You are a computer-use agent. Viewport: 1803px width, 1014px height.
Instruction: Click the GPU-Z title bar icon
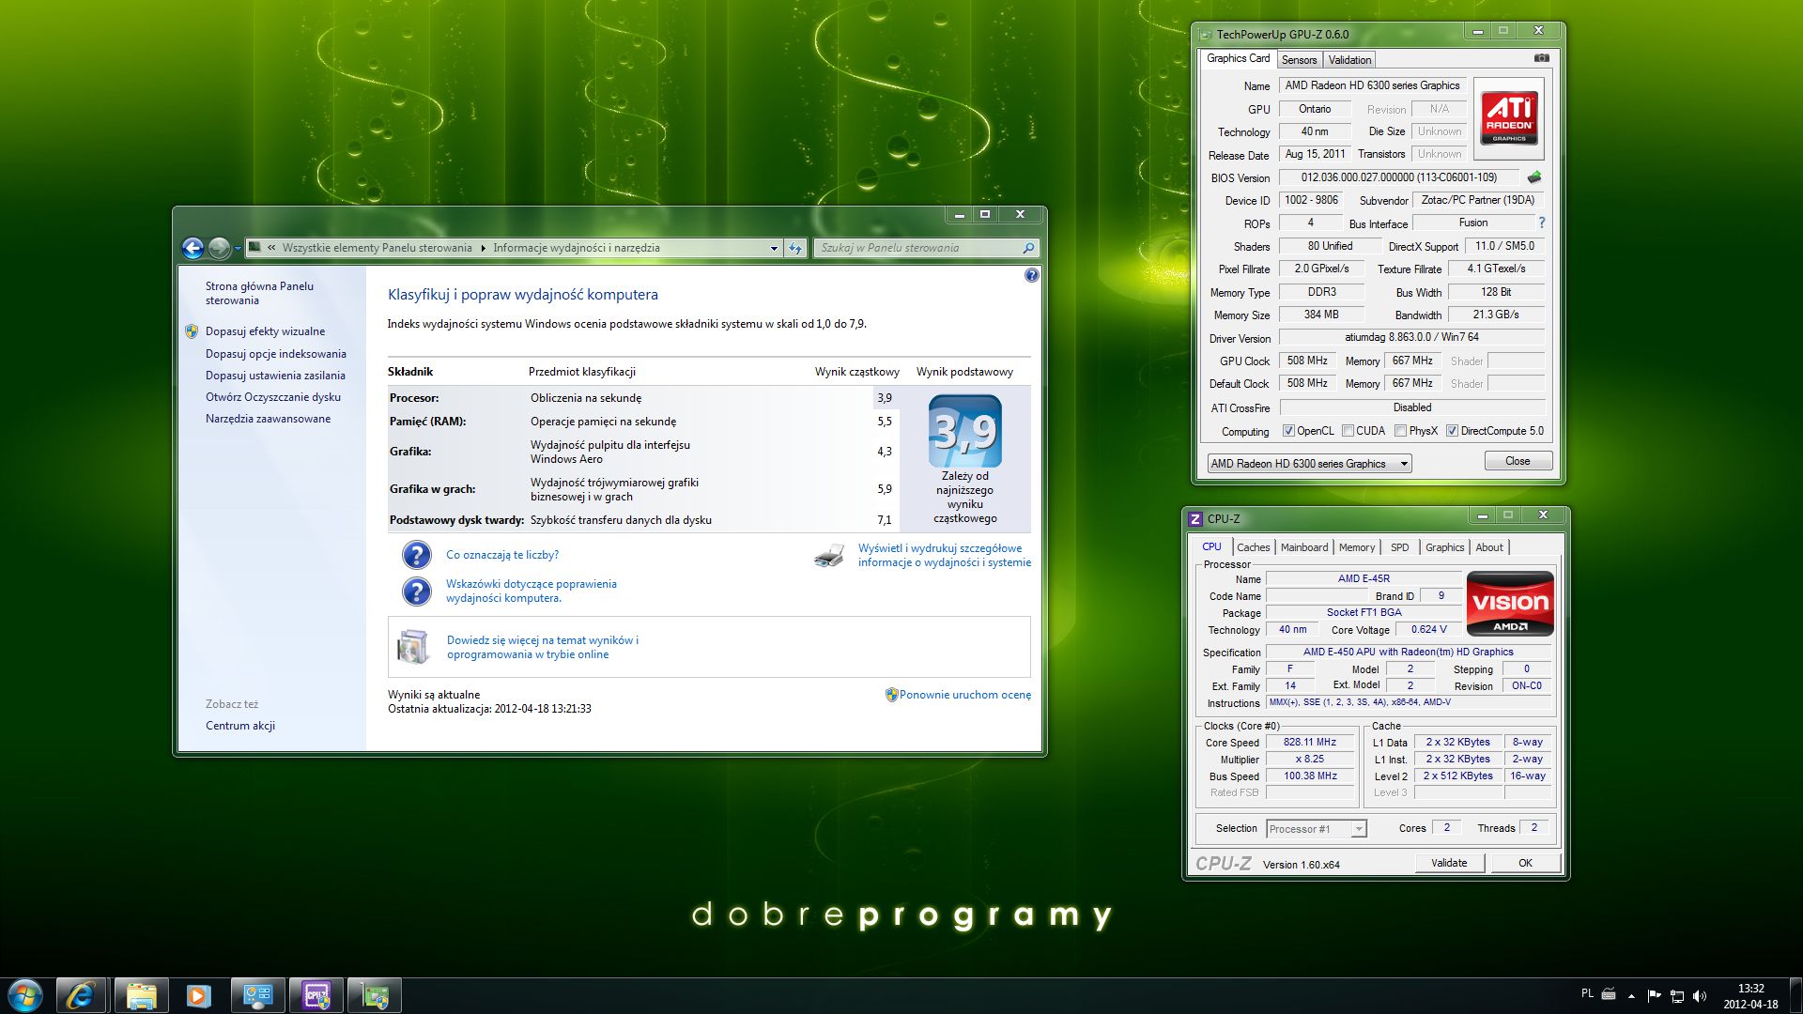[x=1205, y=35]
